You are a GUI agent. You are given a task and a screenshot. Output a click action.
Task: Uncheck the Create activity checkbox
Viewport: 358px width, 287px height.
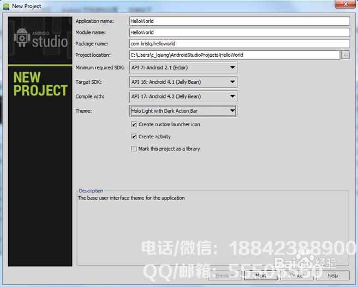pos(134,137)
